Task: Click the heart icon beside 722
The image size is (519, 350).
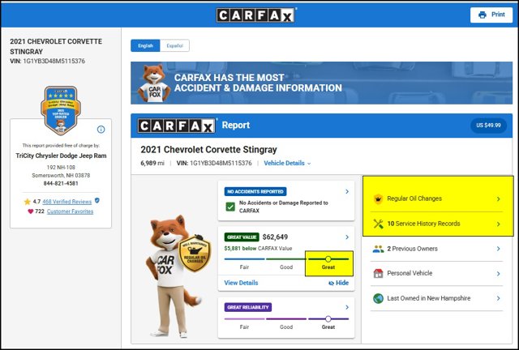Action: coord(31,211)
